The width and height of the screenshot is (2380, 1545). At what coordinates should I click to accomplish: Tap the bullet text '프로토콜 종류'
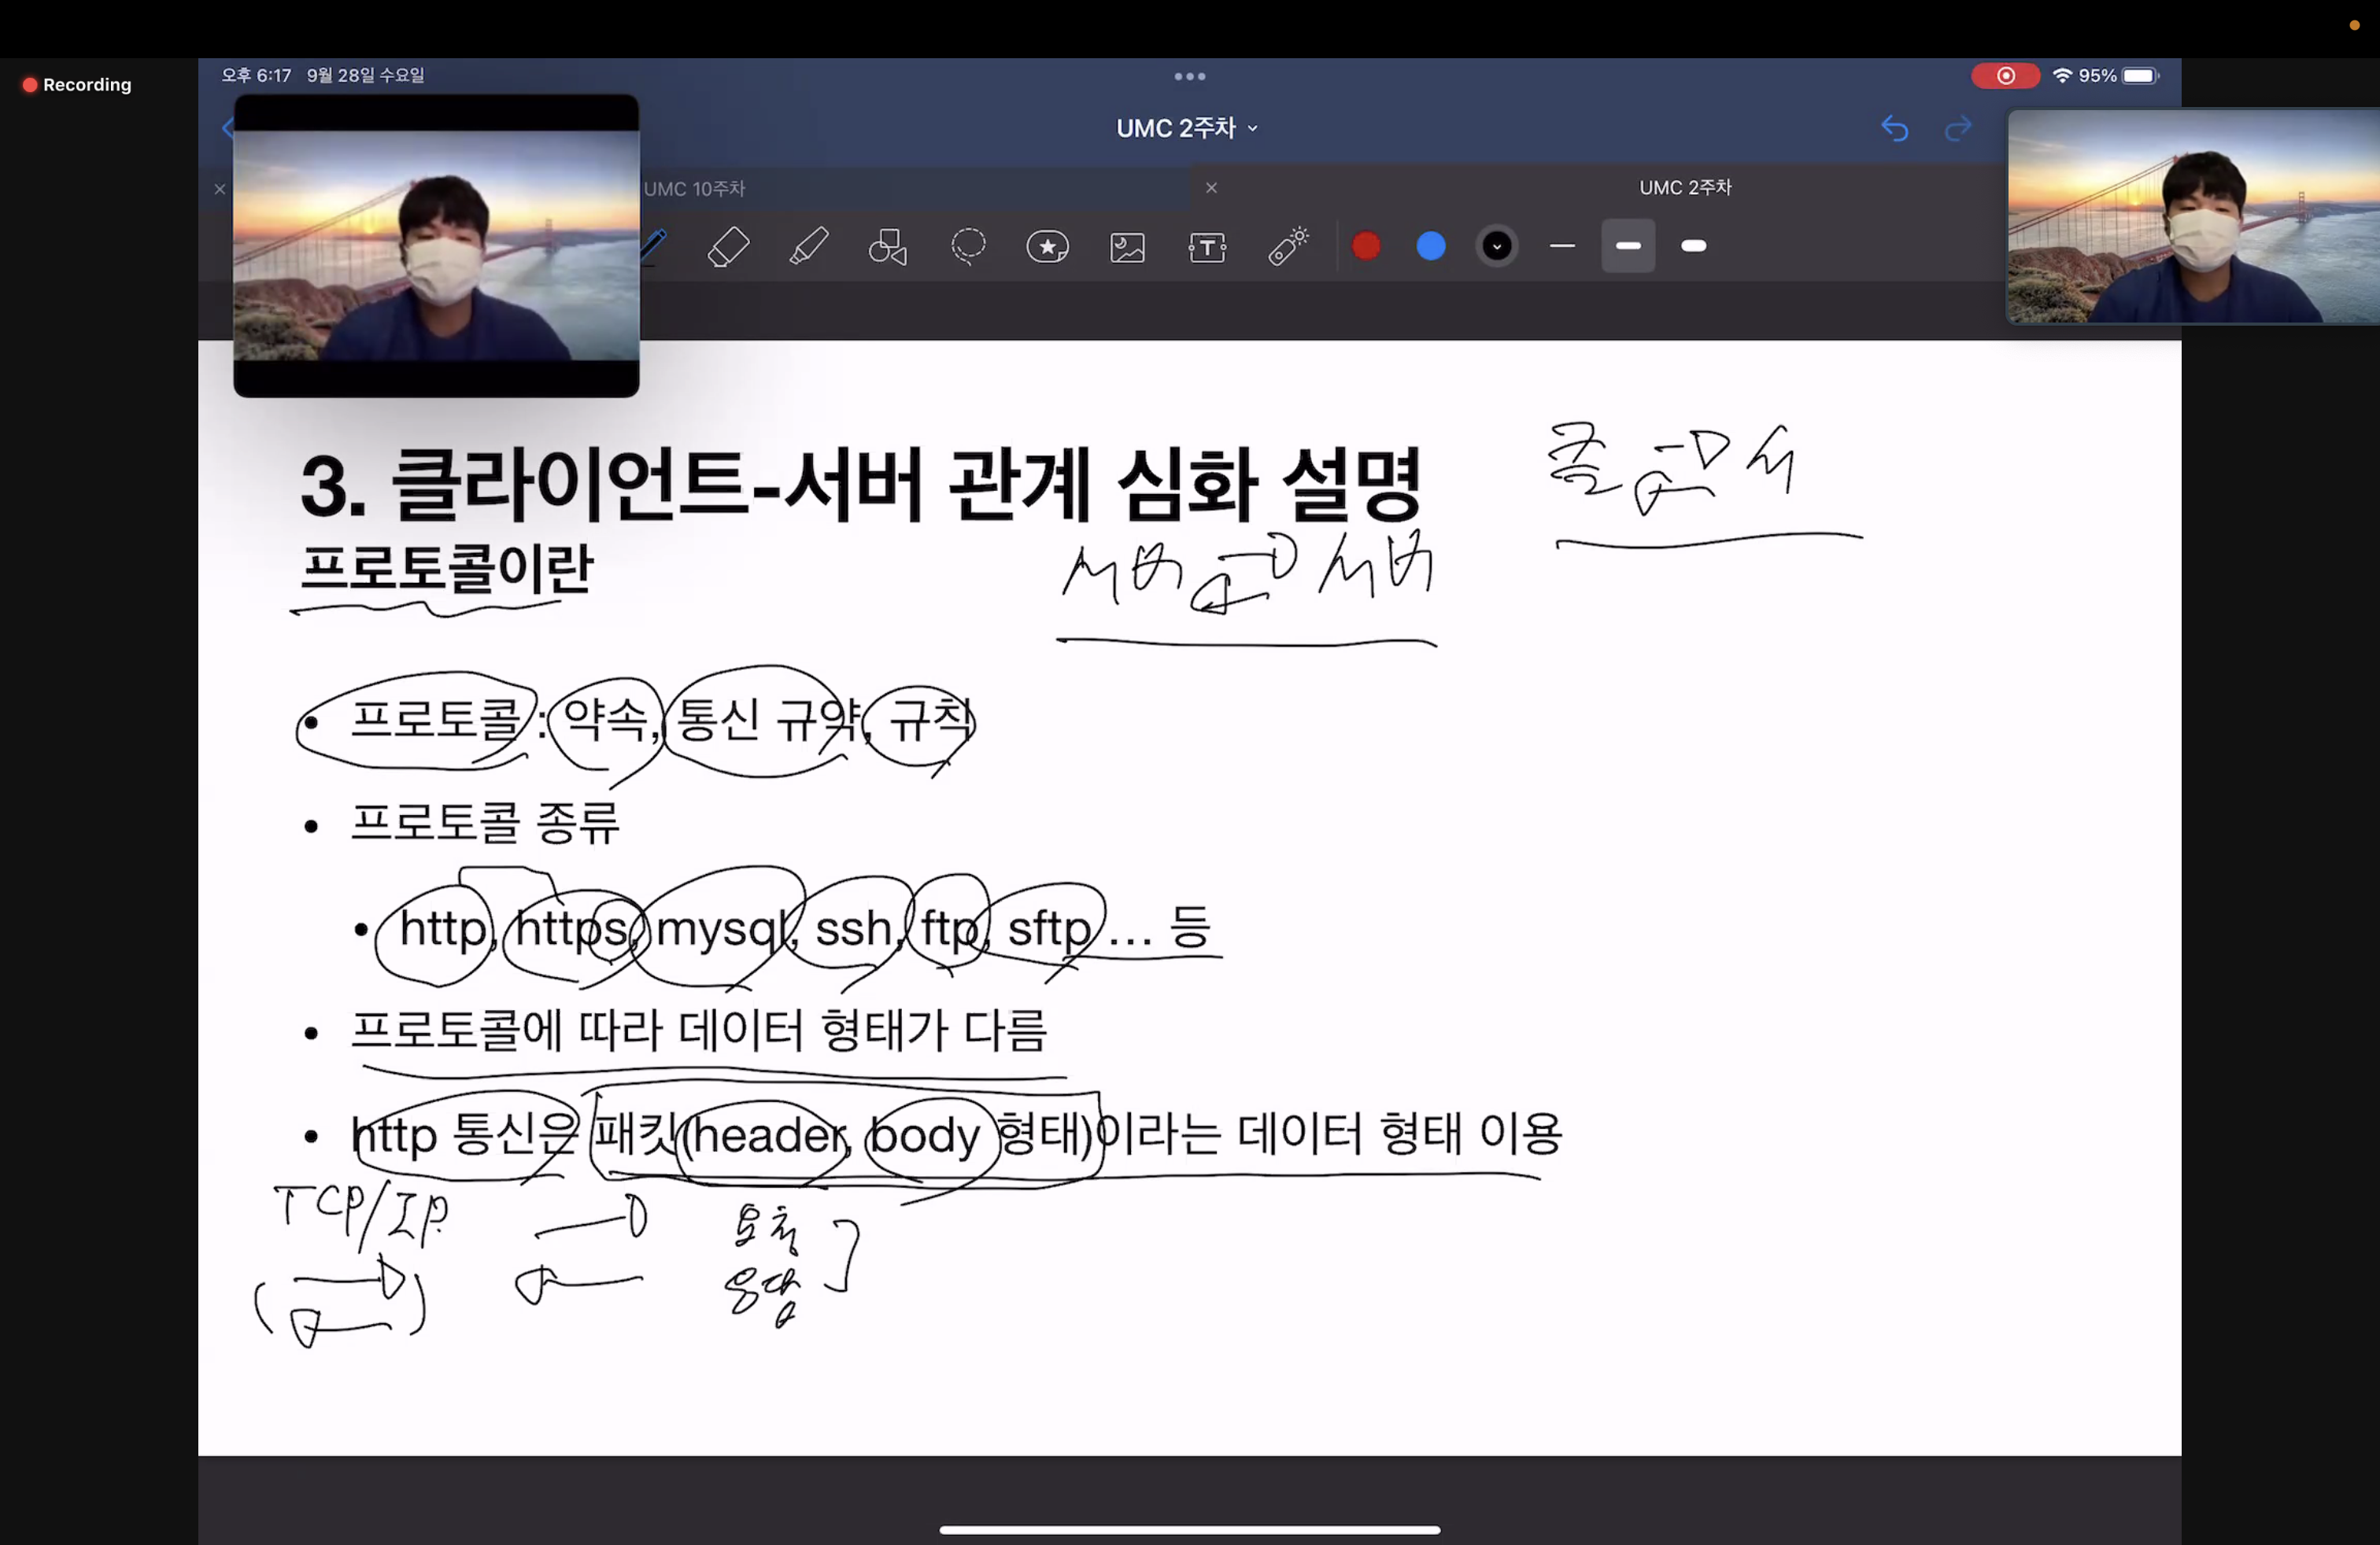485,824
